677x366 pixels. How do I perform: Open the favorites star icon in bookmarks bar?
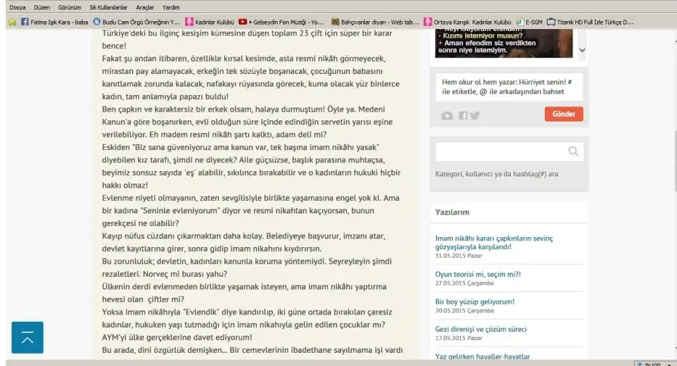pyautogui.click(x=12, y=22)
